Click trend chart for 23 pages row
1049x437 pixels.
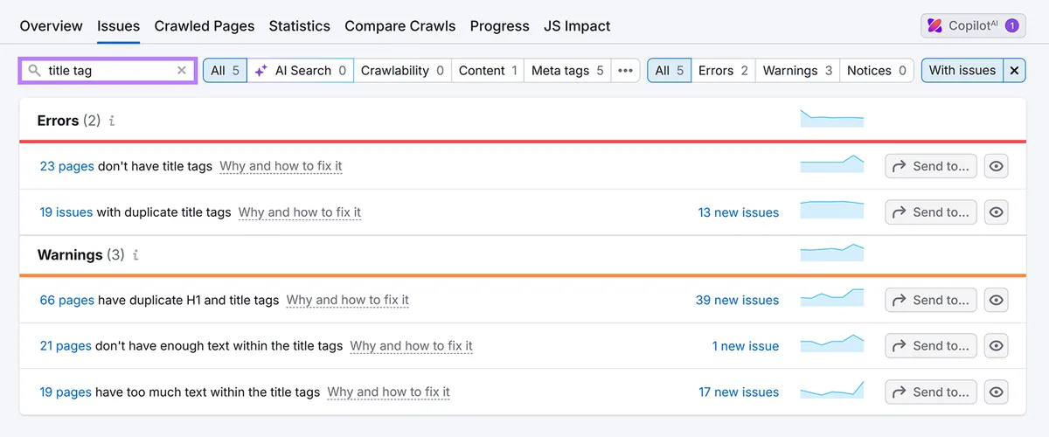click(832, 165)
